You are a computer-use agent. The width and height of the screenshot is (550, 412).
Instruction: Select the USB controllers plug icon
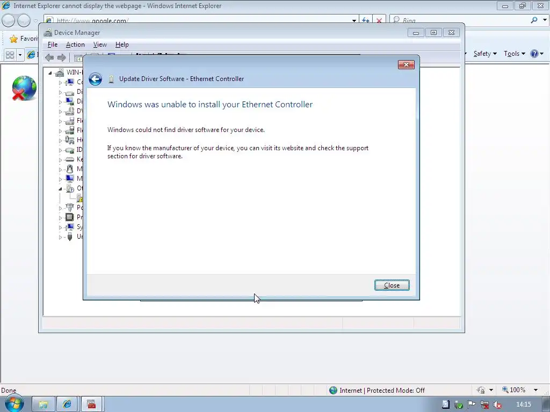pos(70,237)
